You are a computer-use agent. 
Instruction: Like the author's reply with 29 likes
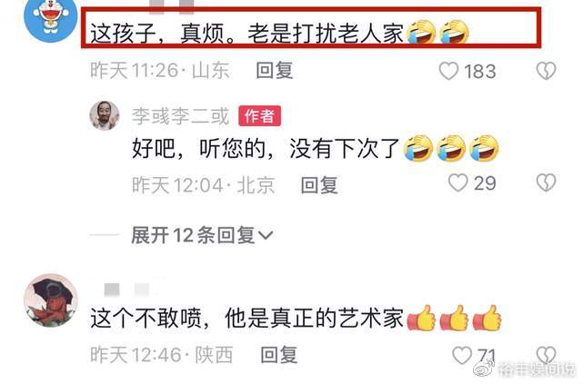coord(457,182)
